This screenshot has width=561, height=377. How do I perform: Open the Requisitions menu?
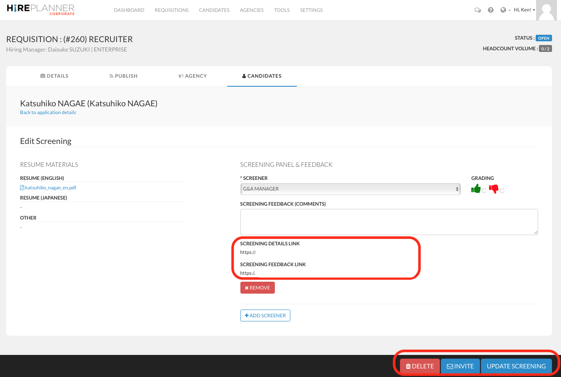171,10
